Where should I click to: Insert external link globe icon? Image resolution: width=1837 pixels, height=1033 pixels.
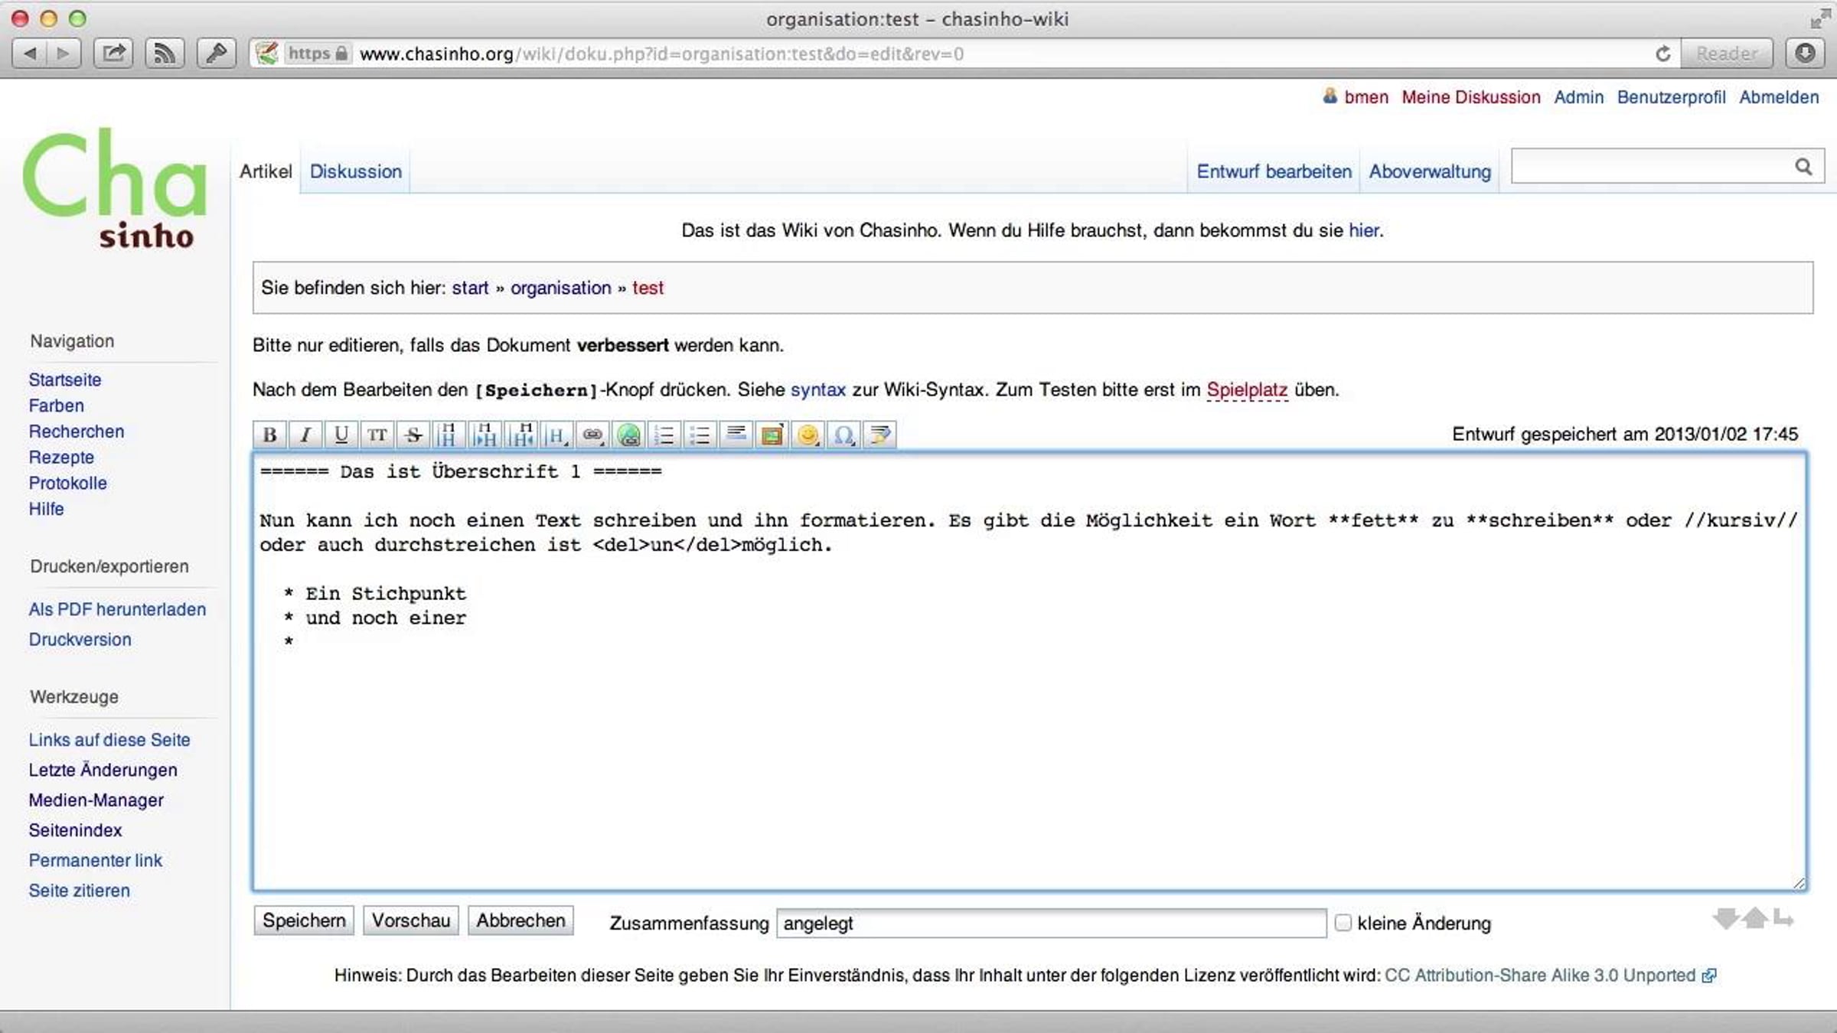[x=628, y=435]
